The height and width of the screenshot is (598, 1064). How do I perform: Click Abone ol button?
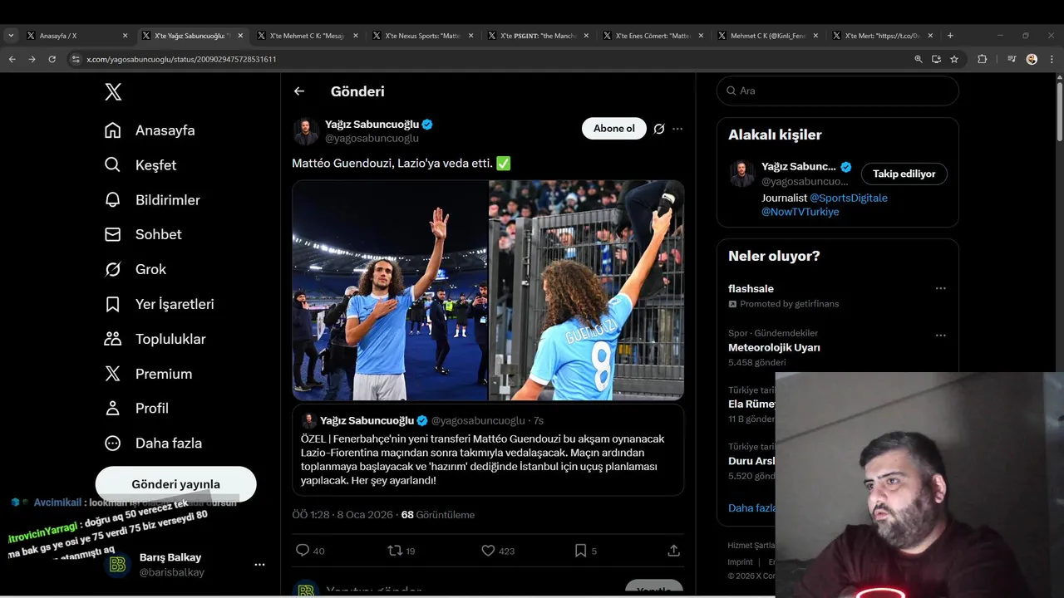pyautogui.click(x=614, y=129)
